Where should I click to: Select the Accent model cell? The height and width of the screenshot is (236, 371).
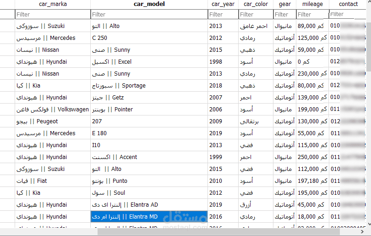coord(149,157)
